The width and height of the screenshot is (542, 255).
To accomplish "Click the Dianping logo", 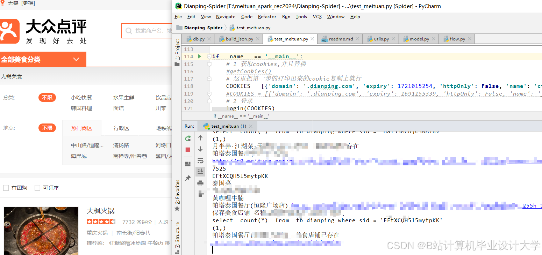I will pyautogui.click(x=43, y=31).
